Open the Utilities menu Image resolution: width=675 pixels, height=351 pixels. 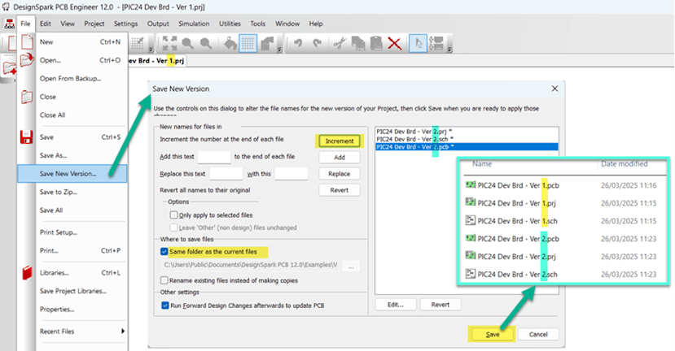(x=230, y=24)
